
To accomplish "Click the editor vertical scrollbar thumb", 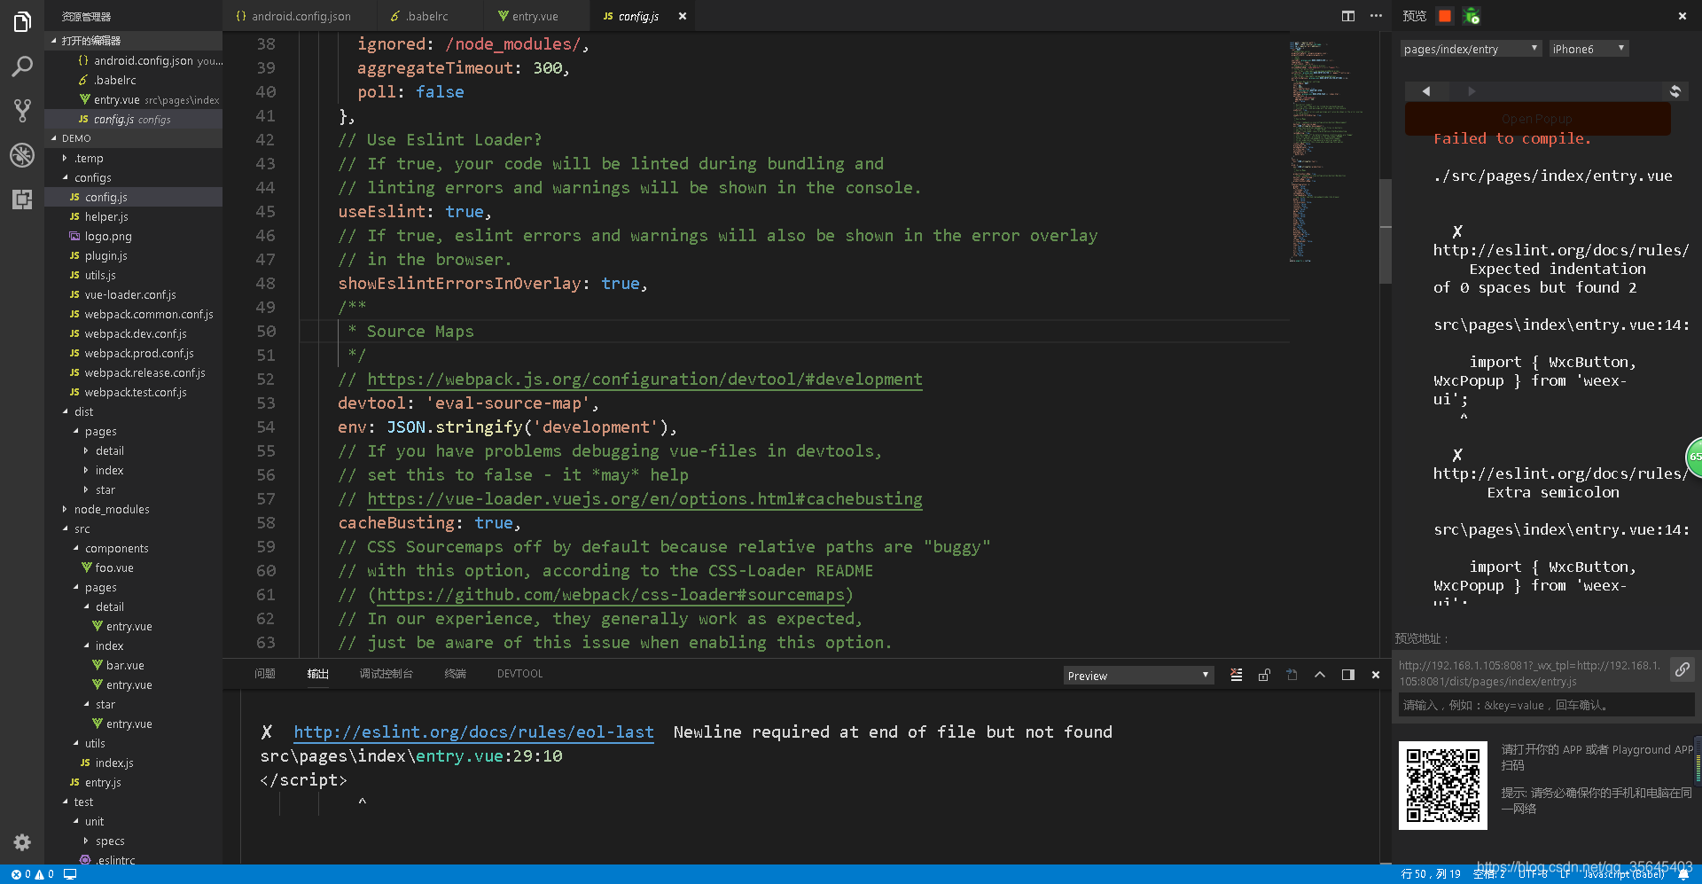I will [1386, 231].
